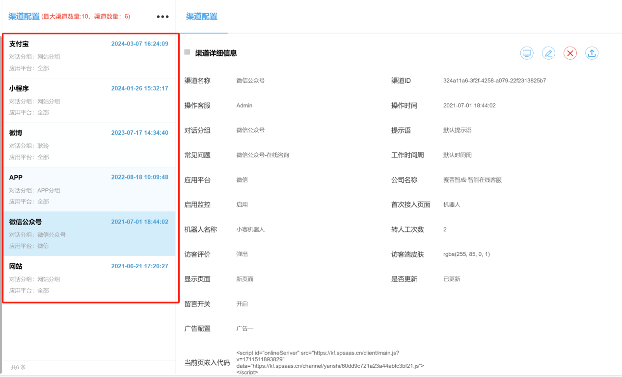Click the 启用监控 value 启用
This screenshot has height=377, width=622.
coord(242,204)
